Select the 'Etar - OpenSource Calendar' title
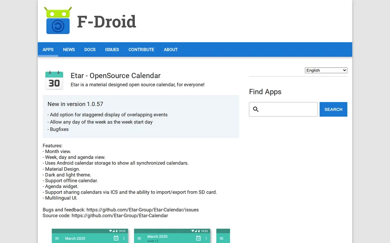Viewport: 390px width, 243px height. point(115,76)
